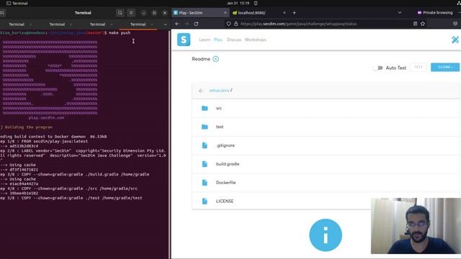The width and height of the screenshot is (461, 259).
Task: Open the clock and date in top bar
Action: point(238,3)
